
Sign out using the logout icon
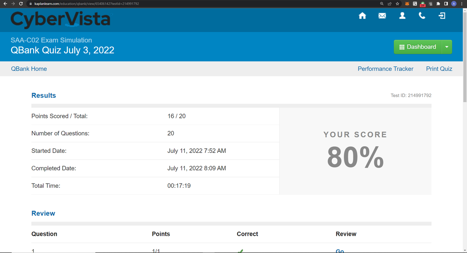pos(442,16)
